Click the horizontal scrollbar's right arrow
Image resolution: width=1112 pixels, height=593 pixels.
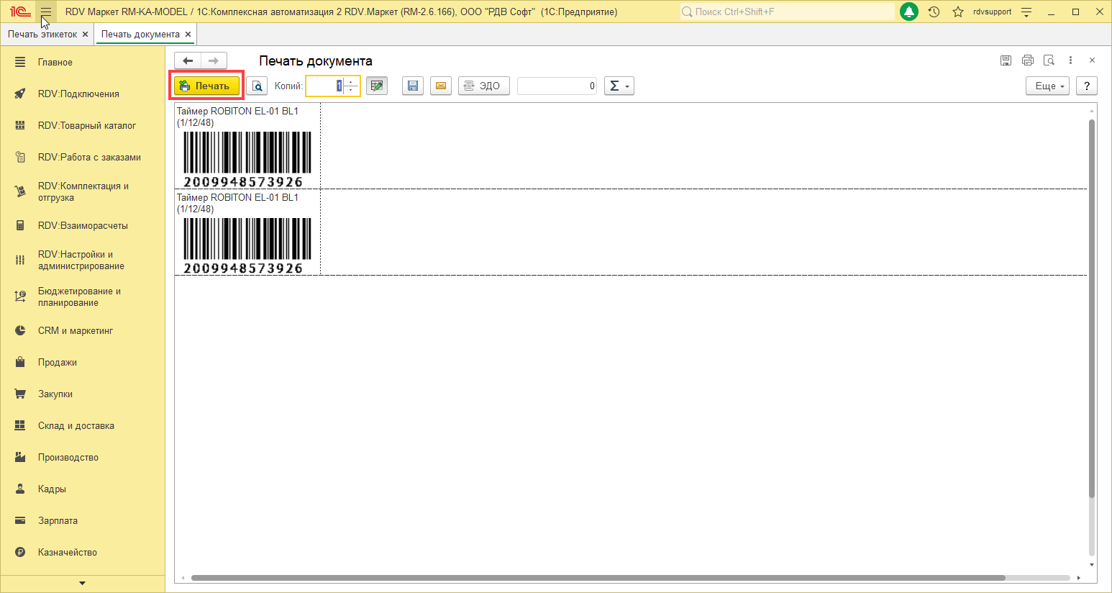1078,578
